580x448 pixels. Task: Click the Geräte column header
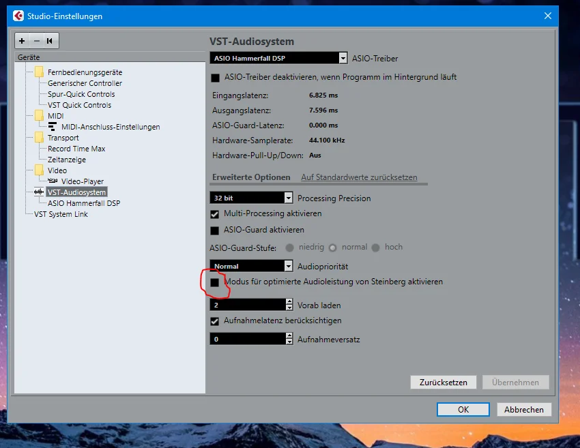click(109, 57)
